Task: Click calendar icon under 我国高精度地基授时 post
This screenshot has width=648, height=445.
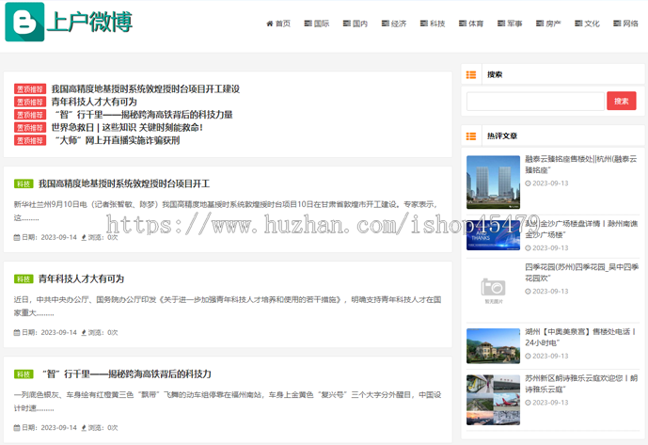Action: pos(17,237)
